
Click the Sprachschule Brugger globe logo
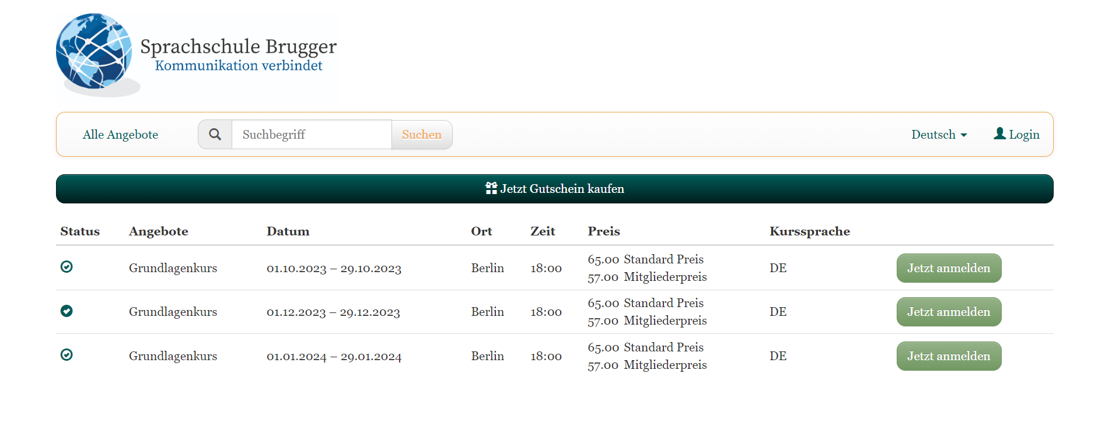[x=94, y=52]
